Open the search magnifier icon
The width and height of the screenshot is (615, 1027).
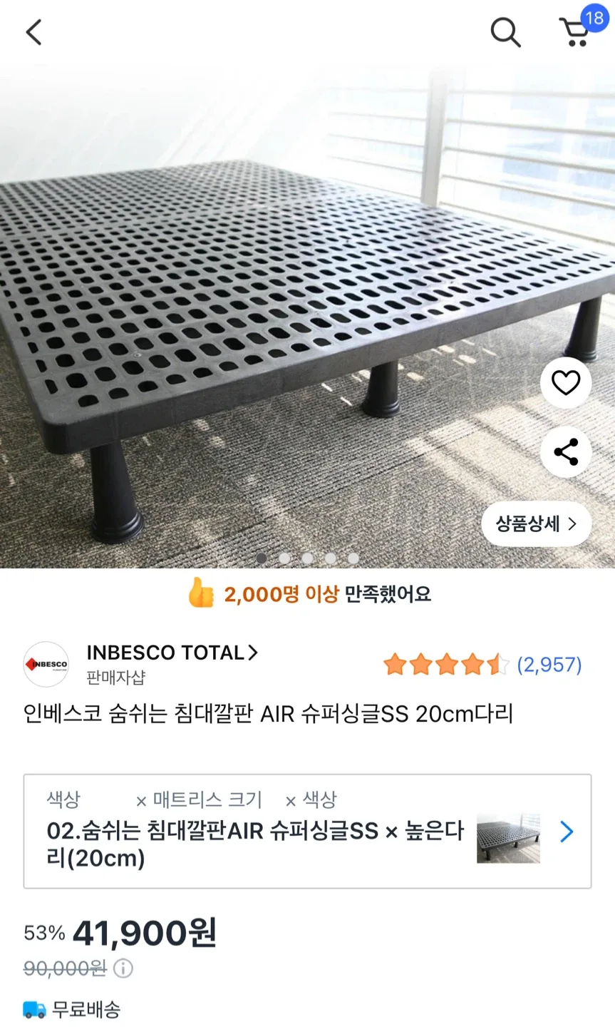pos(505,32)
